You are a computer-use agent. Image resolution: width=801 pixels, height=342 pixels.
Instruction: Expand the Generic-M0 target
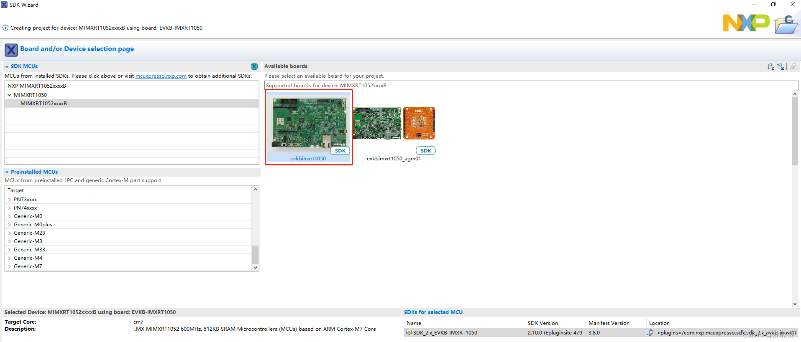pyautogui.click(x=10, y=216)
